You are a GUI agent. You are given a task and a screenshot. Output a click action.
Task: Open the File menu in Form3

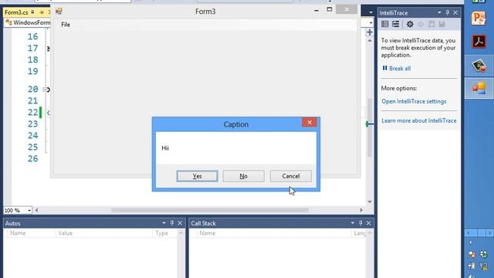pyautogui.click(x=66, y=25)
